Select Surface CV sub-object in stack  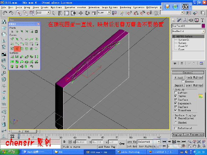pyautogui.click(x=184, y=40)
